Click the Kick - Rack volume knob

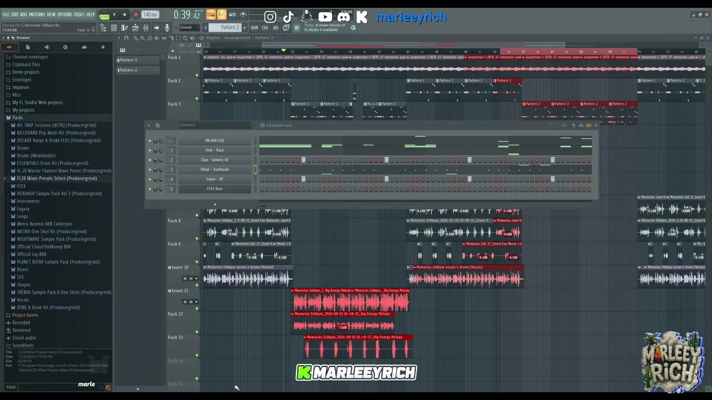point(161,150)
